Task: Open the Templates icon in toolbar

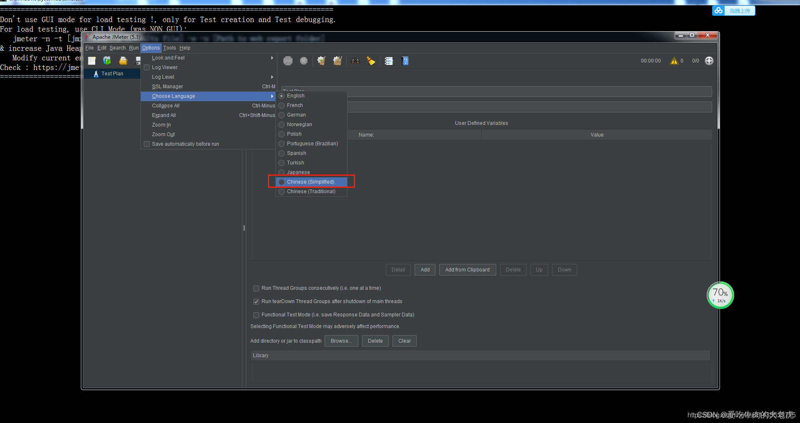Action: pos(107,61)
